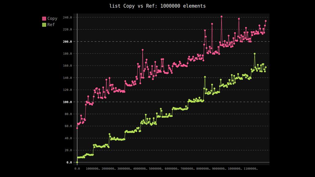
Task: Click the 5000000… x-axis label
Action: [x=156, y=169]
